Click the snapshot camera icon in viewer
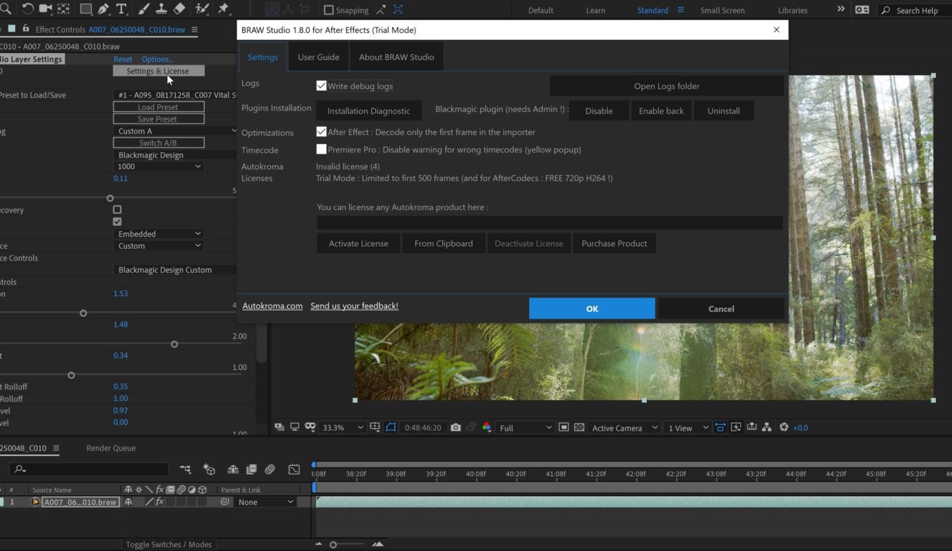The image size is (952, 551). 455,428
